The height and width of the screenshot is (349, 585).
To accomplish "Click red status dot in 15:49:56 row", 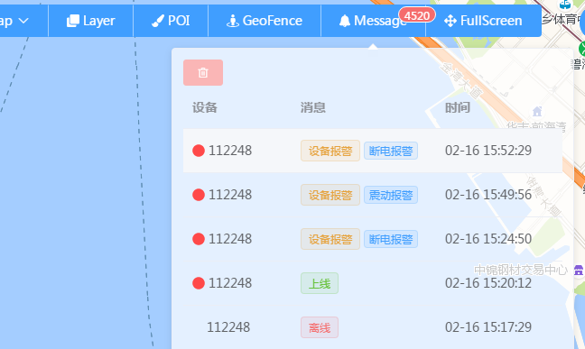I will [199, 195].
